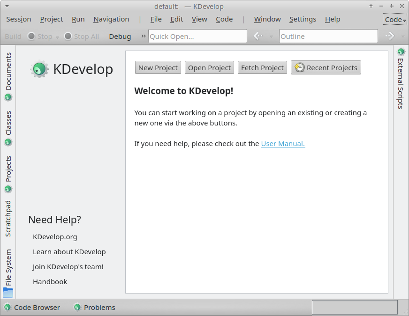The width and height of the screenshot is (409, 316).
Task: Click the Debug toolbar button
Action: point(120,36)
